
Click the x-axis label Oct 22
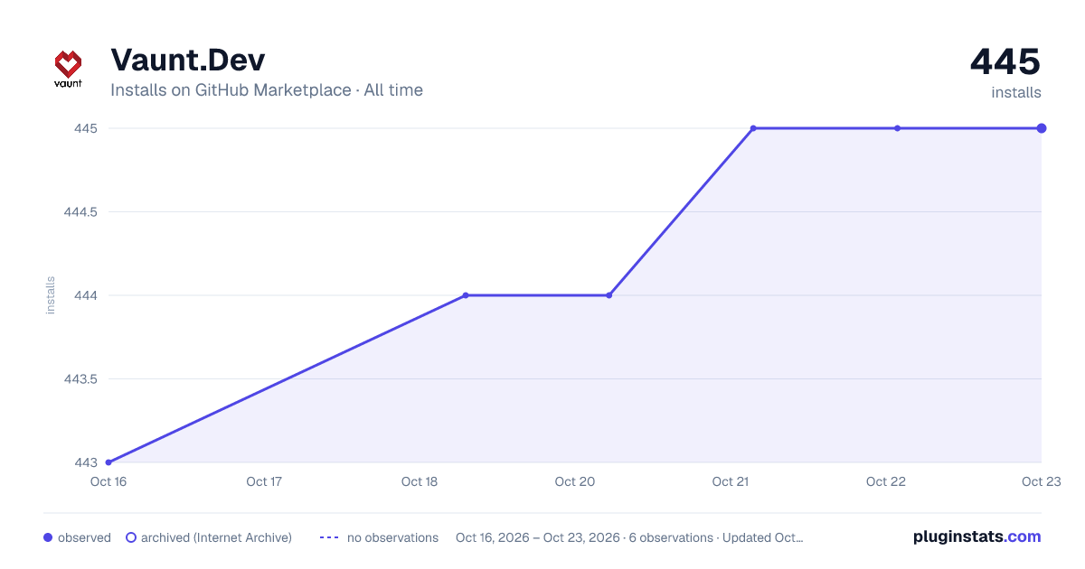886,481
